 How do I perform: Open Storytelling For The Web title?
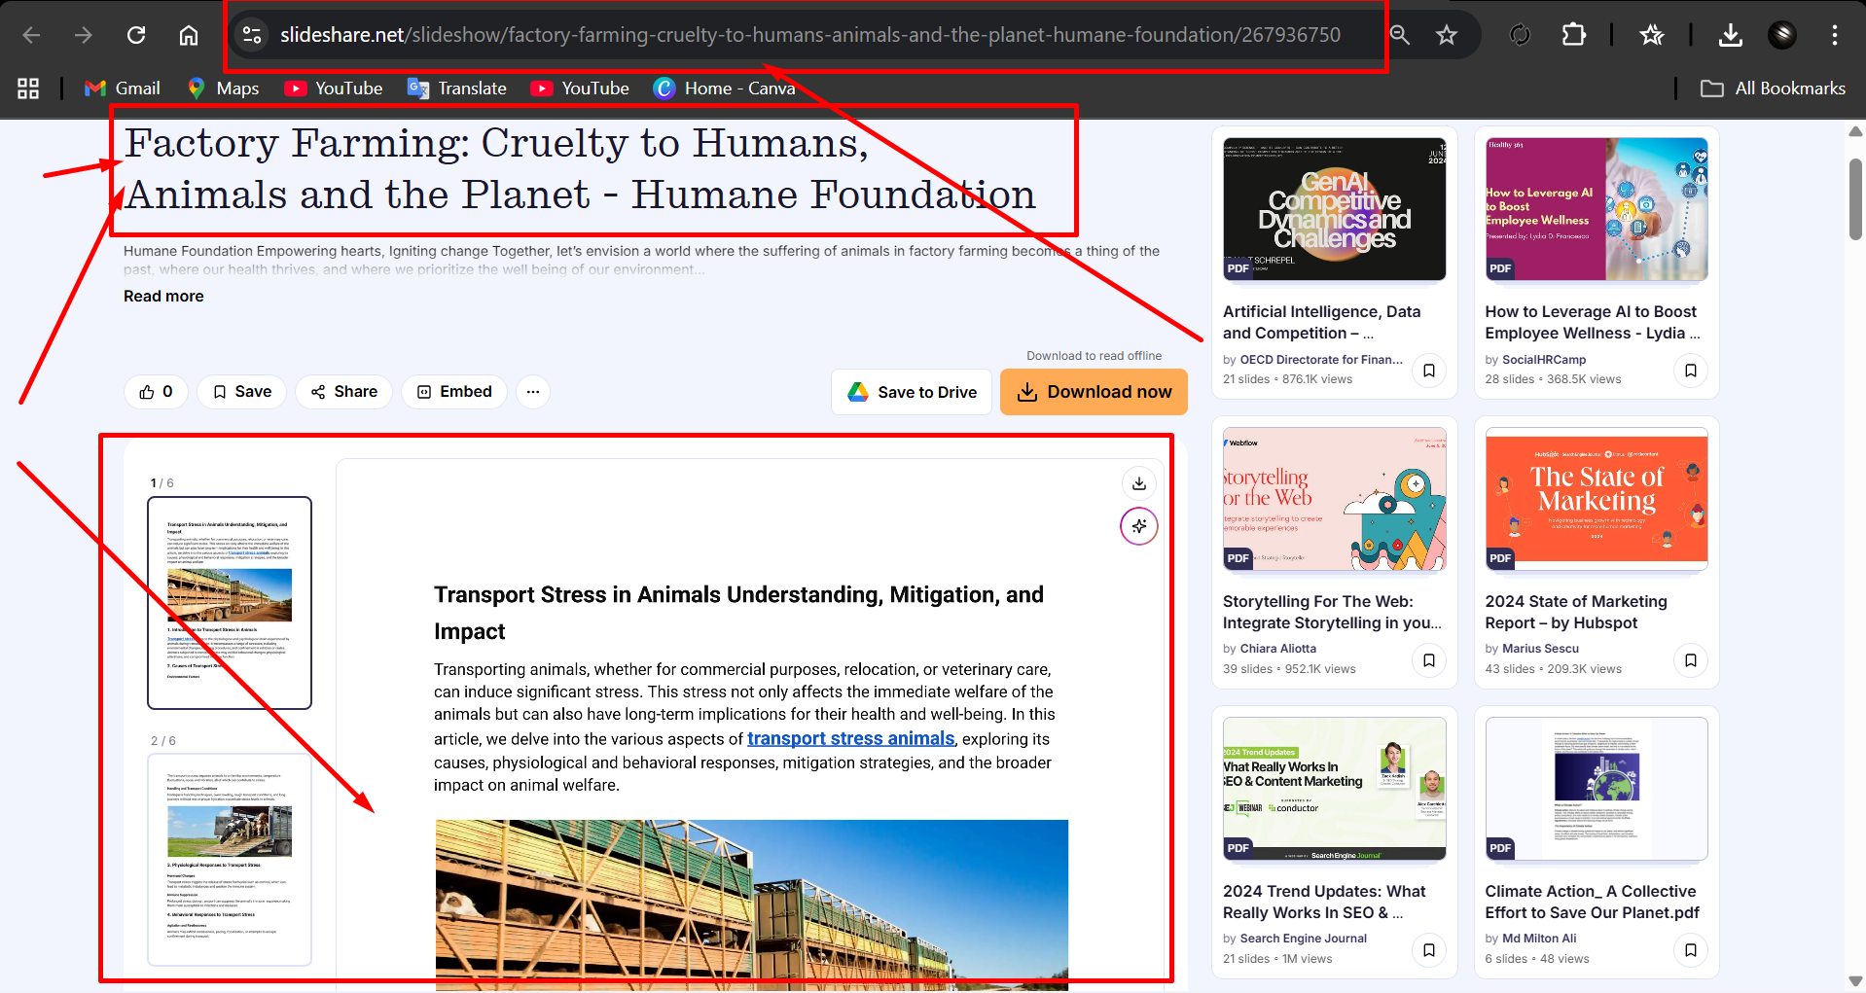pos(1332,613)
